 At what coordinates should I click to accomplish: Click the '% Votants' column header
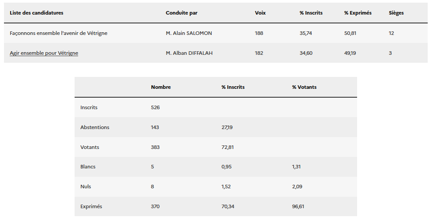pos(304,87)
